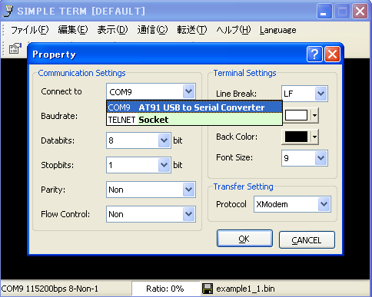Open the Databits dropdown
372x297 pixels.
(x=164, y=140)
